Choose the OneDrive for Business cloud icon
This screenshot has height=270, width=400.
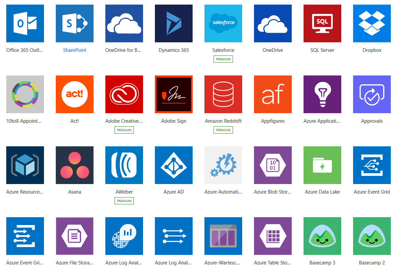[x=124, y=23]
